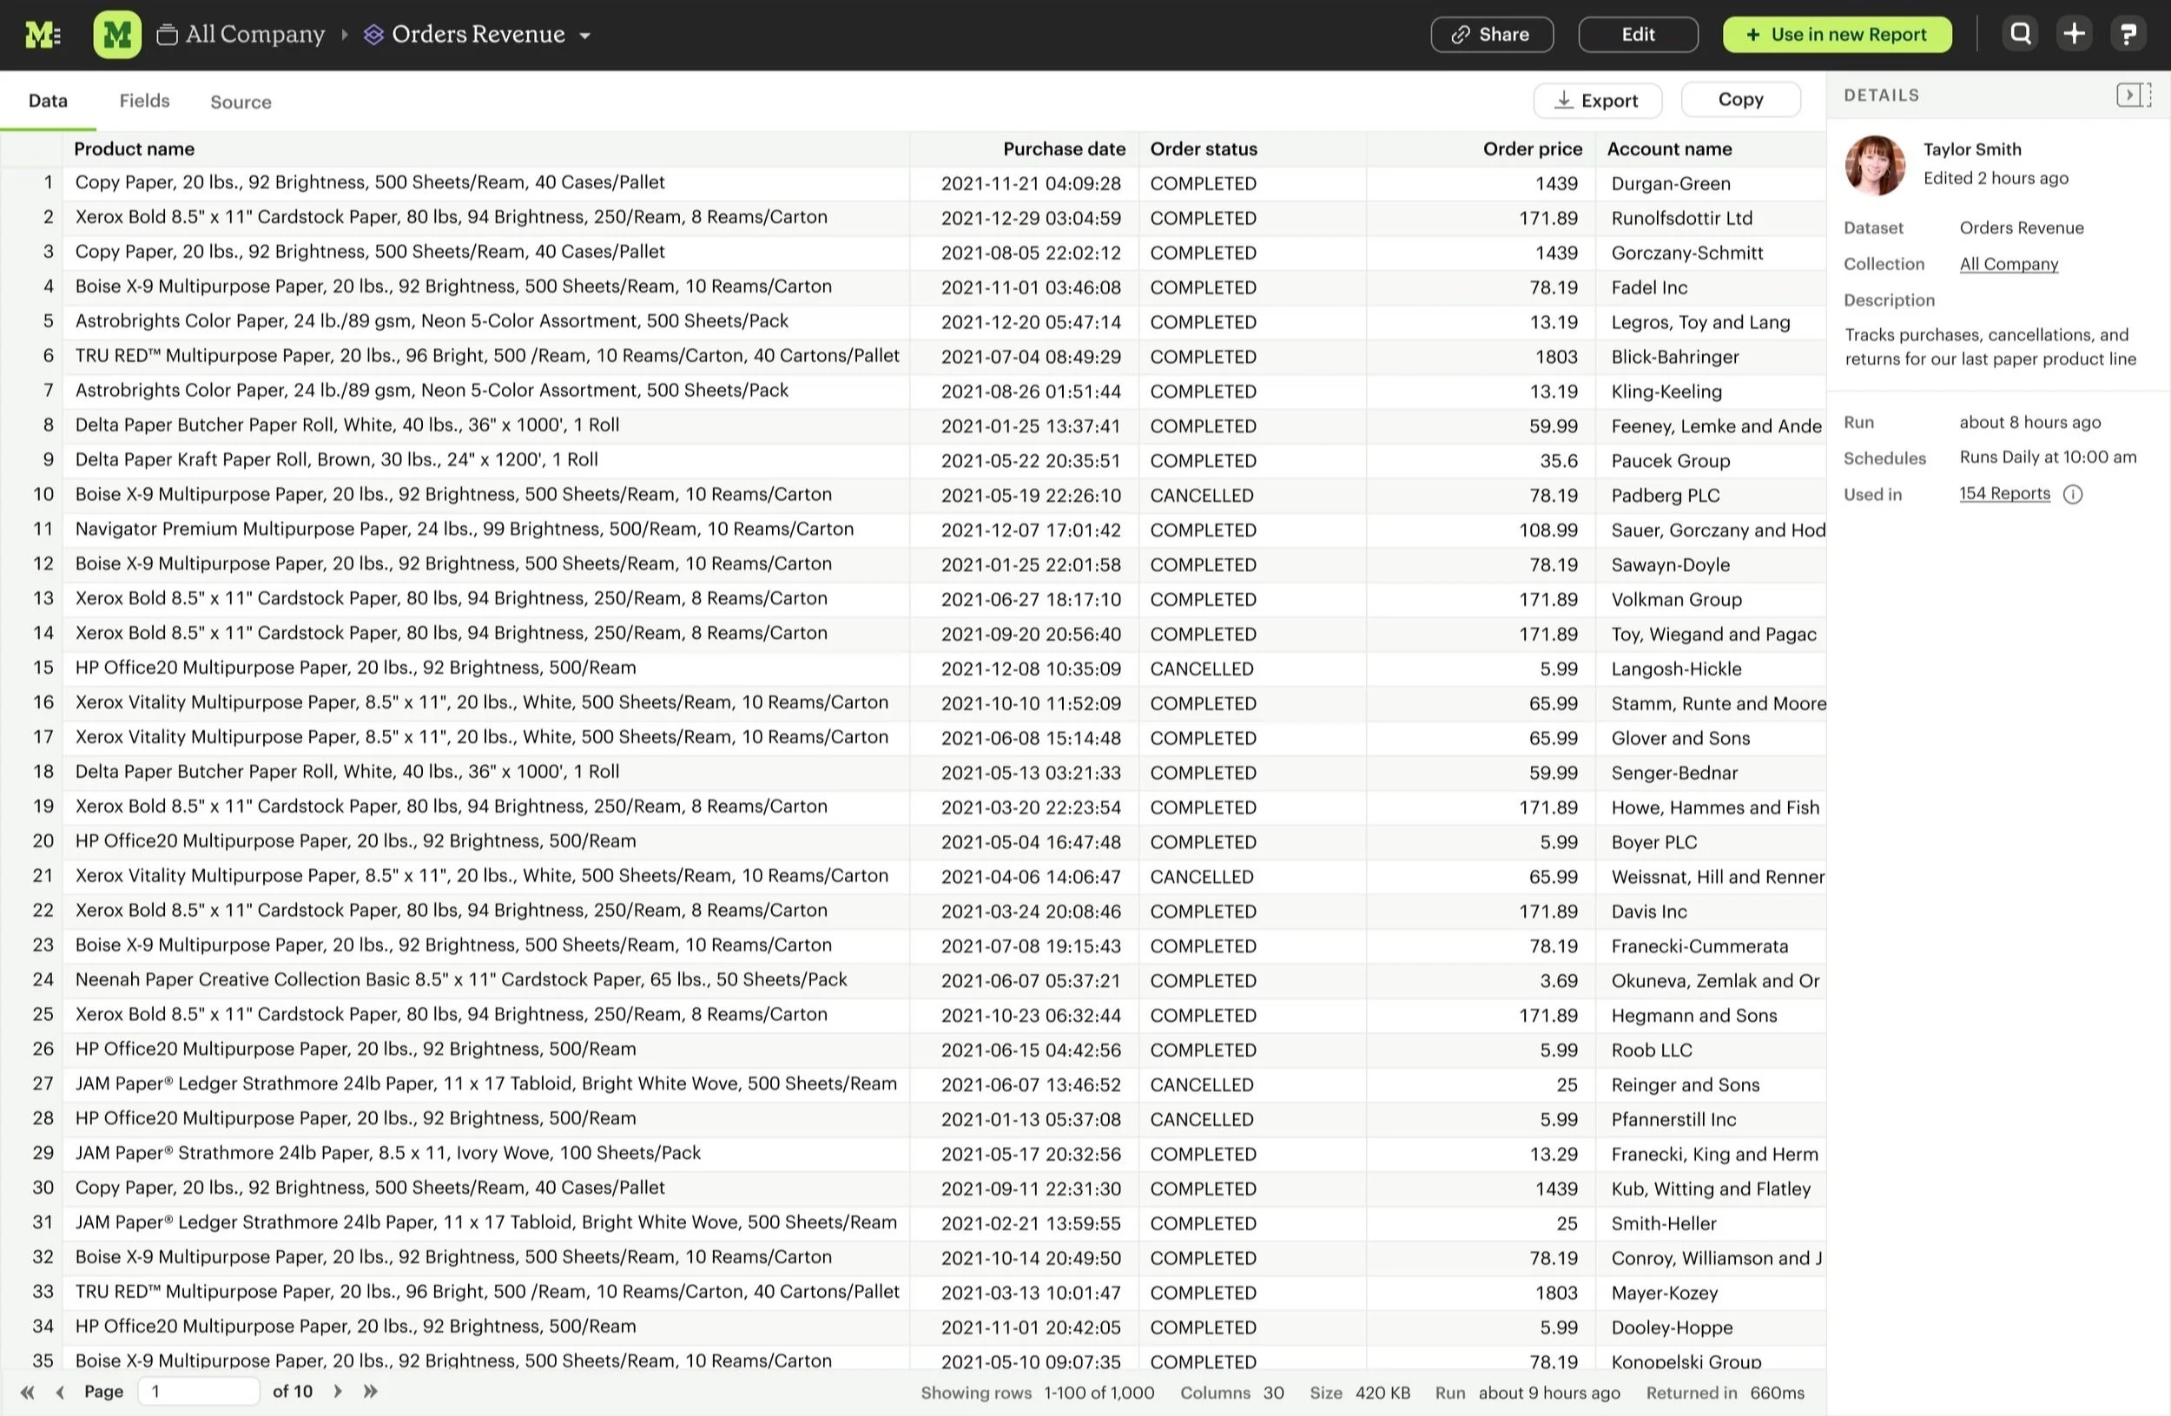Viewport: 2171px width, 1416px height.
Task: Go to the last page arrow
Action: click(x=370, y=1392)
